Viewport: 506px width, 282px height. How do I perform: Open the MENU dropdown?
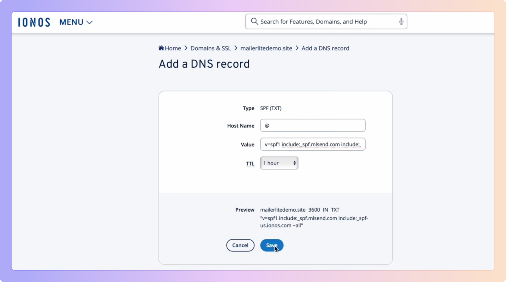[x=76, y=22]
